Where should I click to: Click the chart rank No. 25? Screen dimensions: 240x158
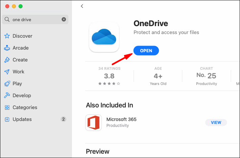[206, 76]
